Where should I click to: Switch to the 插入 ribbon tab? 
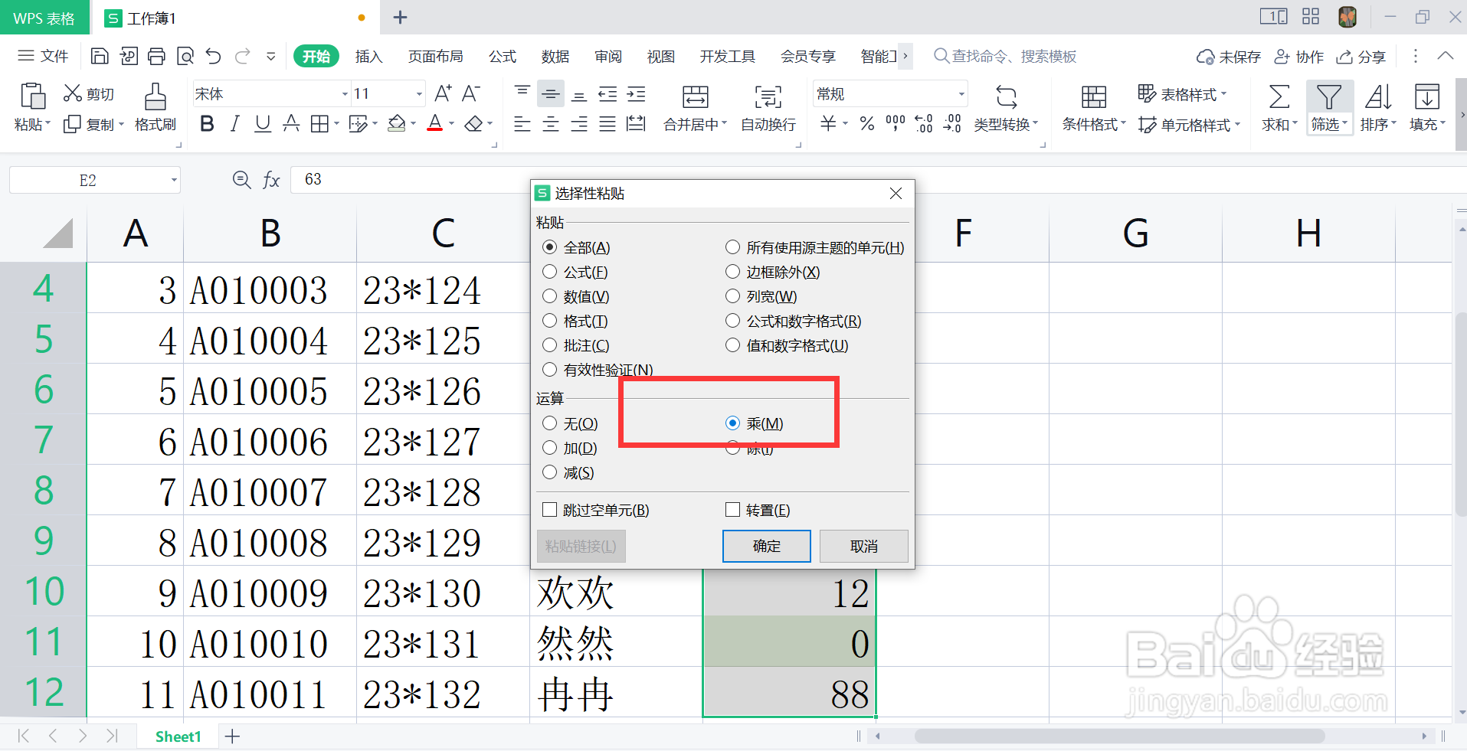[x=368, y=57]
